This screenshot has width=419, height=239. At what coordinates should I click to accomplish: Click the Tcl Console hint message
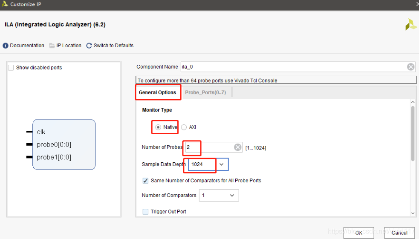point(207,81)
